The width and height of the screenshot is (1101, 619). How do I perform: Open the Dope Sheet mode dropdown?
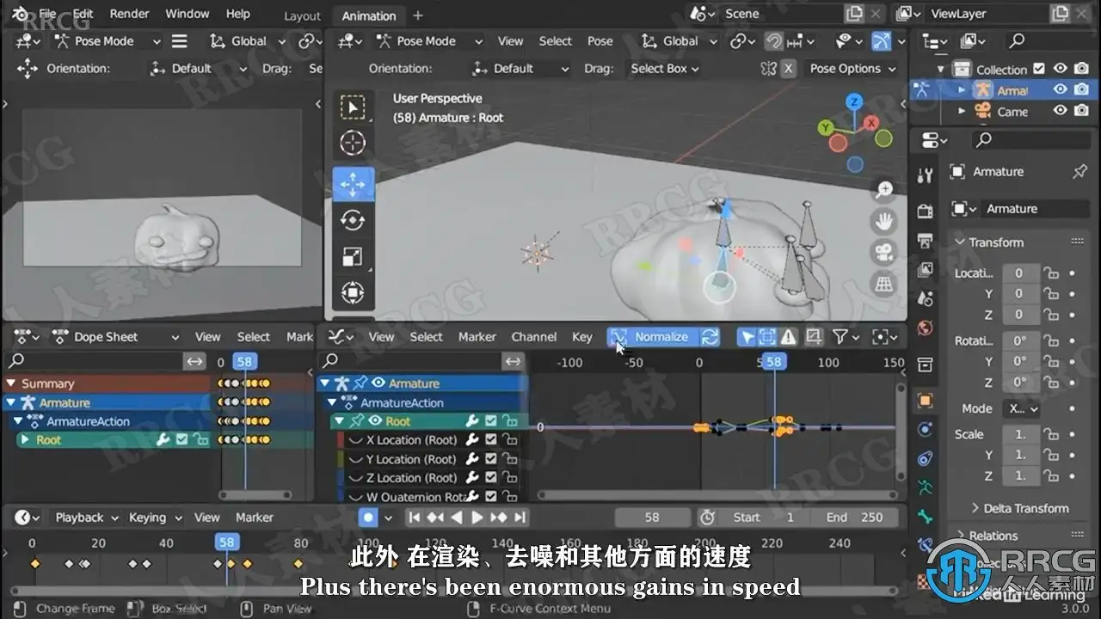pos(116,337)
